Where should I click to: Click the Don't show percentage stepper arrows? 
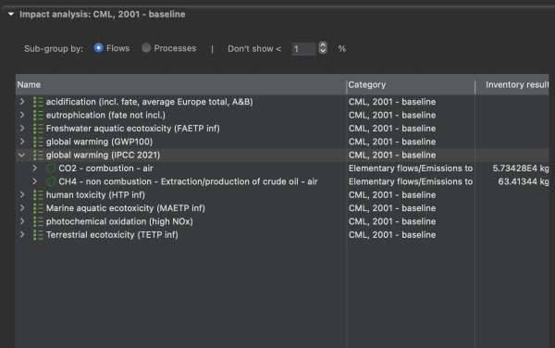click(323, 48)
